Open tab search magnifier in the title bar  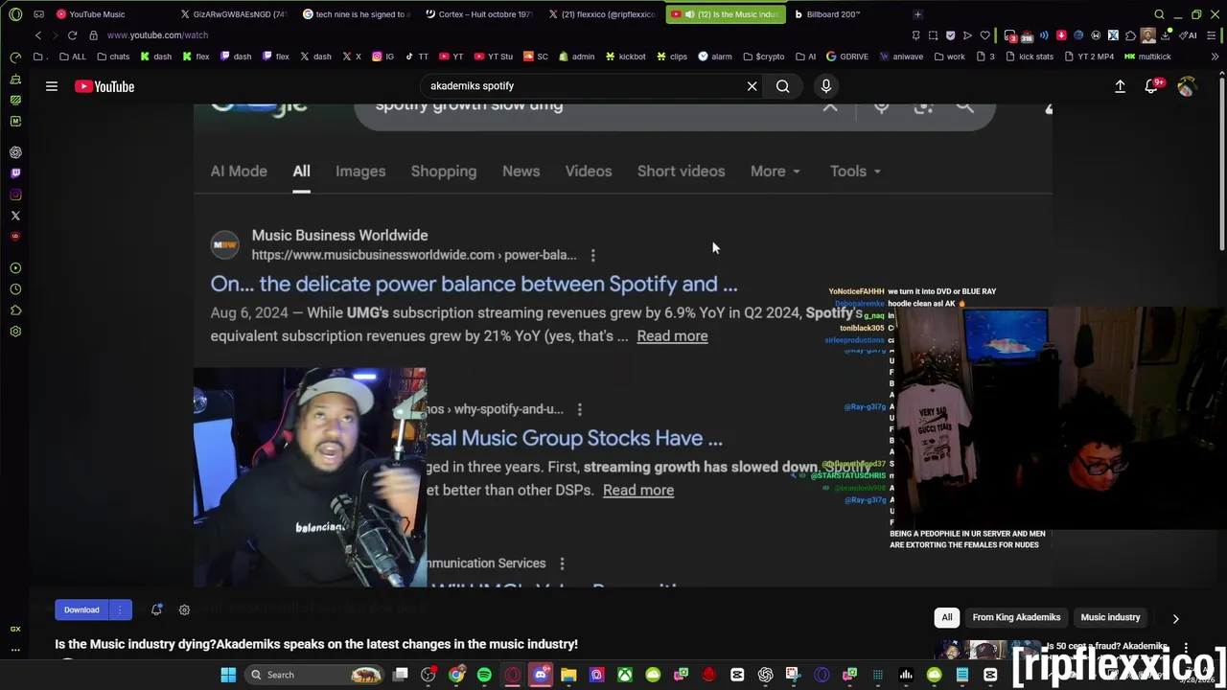(x=1159, y=14)
